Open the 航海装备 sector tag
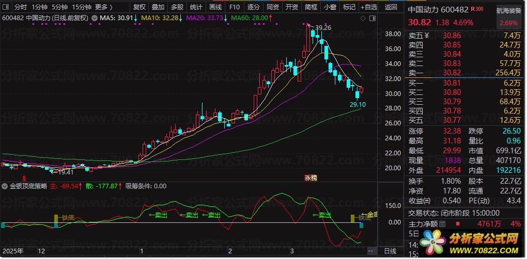 509,11
